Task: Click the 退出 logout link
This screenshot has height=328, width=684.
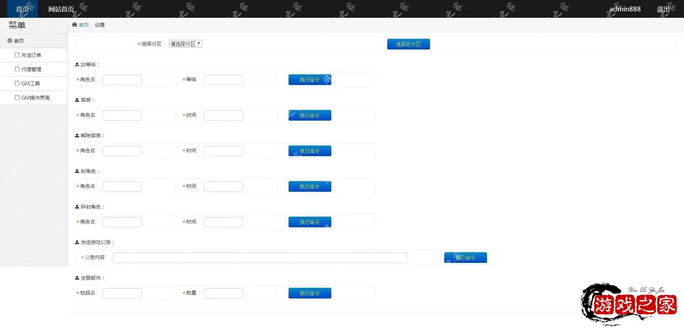Action: click(663, 9)
